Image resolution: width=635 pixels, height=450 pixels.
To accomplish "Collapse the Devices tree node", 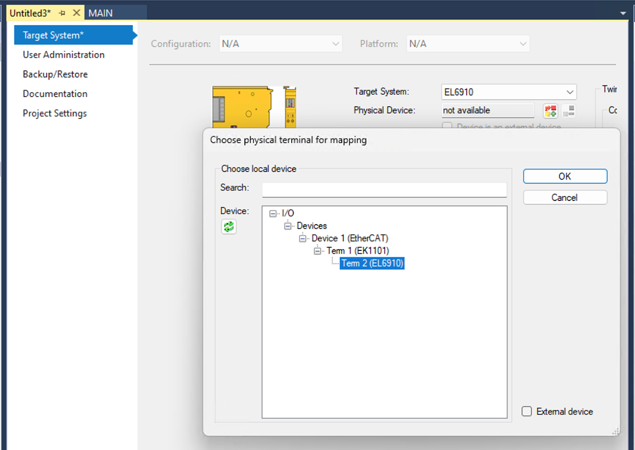I will click(288, 226).
